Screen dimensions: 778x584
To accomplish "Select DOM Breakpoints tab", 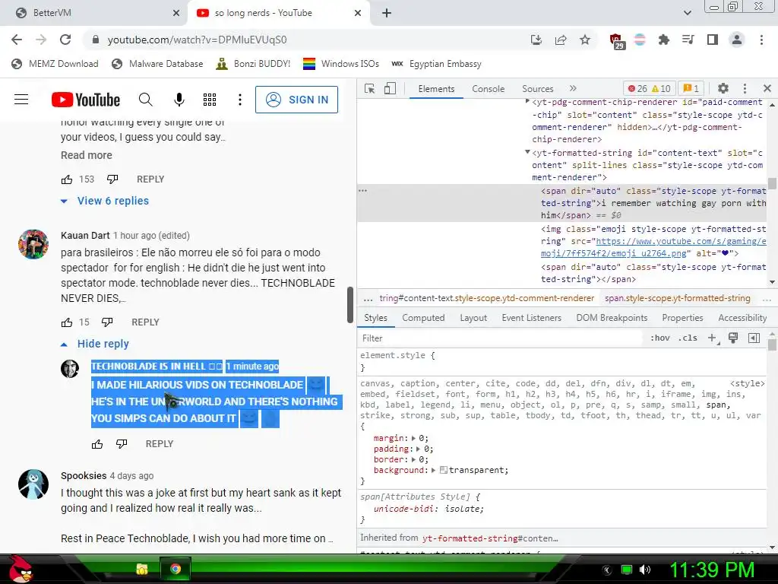I will coord(612,318).
